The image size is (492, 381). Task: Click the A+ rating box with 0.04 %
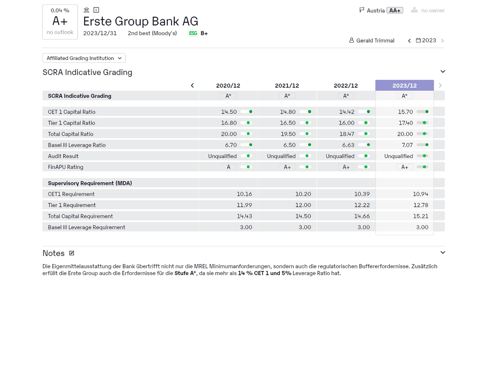pyautogui.click(x=60, y=22)
